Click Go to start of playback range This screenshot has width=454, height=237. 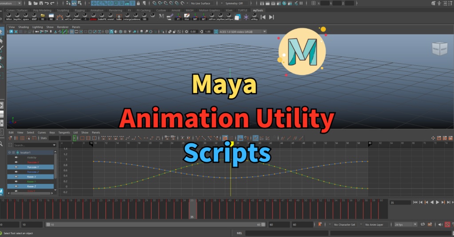coord(415,203)
